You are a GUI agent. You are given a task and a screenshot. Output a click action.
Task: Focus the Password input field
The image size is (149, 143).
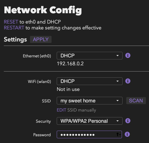[x=89, y=134]
